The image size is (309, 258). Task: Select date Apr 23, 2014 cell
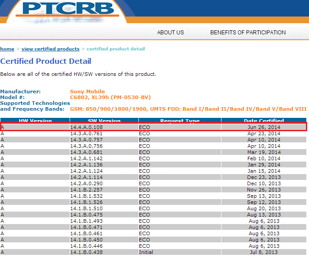264,133
